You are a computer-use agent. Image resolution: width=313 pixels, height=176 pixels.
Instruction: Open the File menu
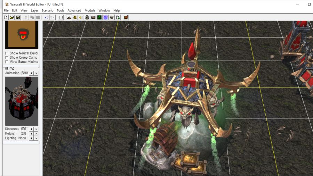6,10
